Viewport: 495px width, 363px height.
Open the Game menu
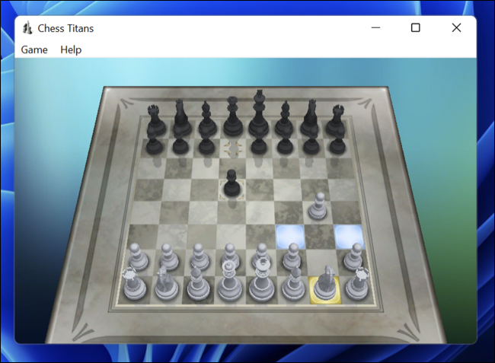tap(34, 49)
